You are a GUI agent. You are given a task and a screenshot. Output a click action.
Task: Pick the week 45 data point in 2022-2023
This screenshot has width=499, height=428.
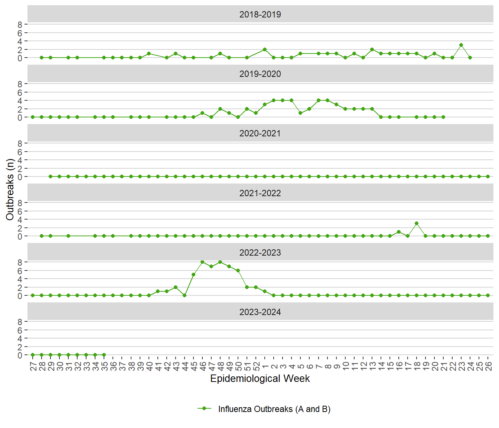(193, 275)
